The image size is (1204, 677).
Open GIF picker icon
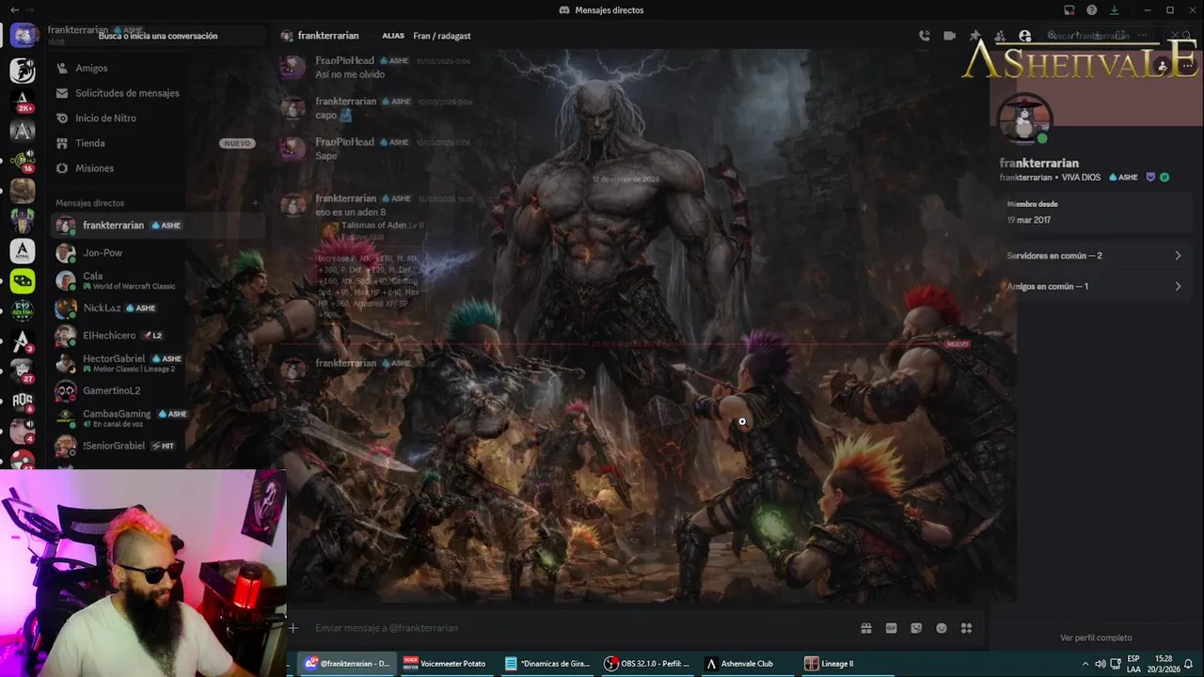point(891,628)
